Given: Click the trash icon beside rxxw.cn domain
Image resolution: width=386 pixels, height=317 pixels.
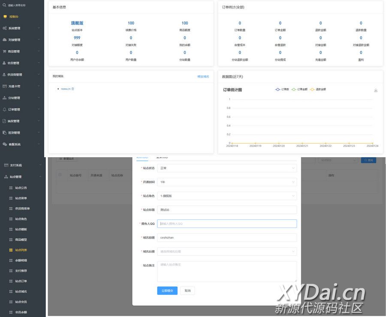Looking at the screenshot, I should 73,89.
